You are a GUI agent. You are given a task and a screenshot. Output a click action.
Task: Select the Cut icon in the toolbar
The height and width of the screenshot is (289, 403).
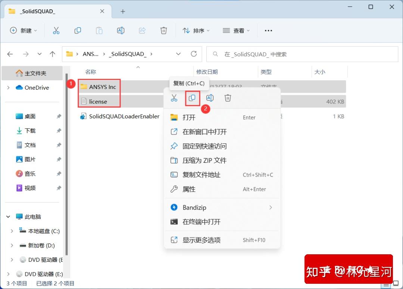click(x=56, y=30)
